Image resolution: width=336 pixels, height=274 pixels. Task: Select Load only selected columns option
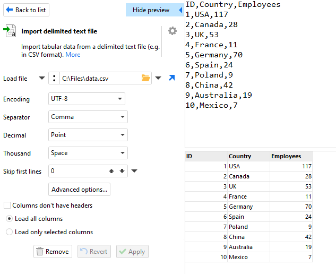[9, 232]
